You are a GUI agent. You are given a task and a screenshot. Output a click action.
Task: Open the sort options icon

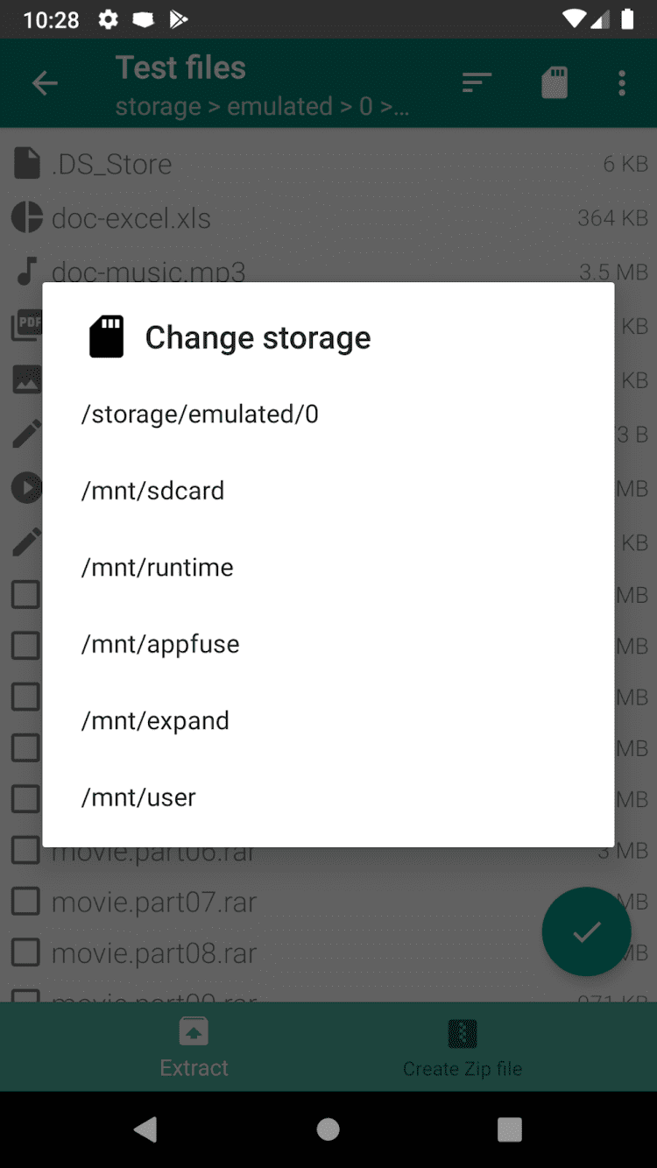tap(477, 84)
